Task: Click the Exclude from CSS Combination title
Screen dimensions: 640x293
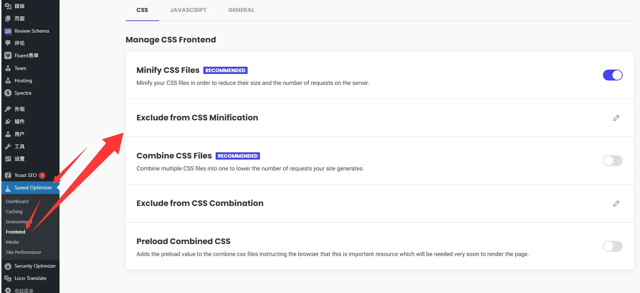Action: (x=200, y=203)
